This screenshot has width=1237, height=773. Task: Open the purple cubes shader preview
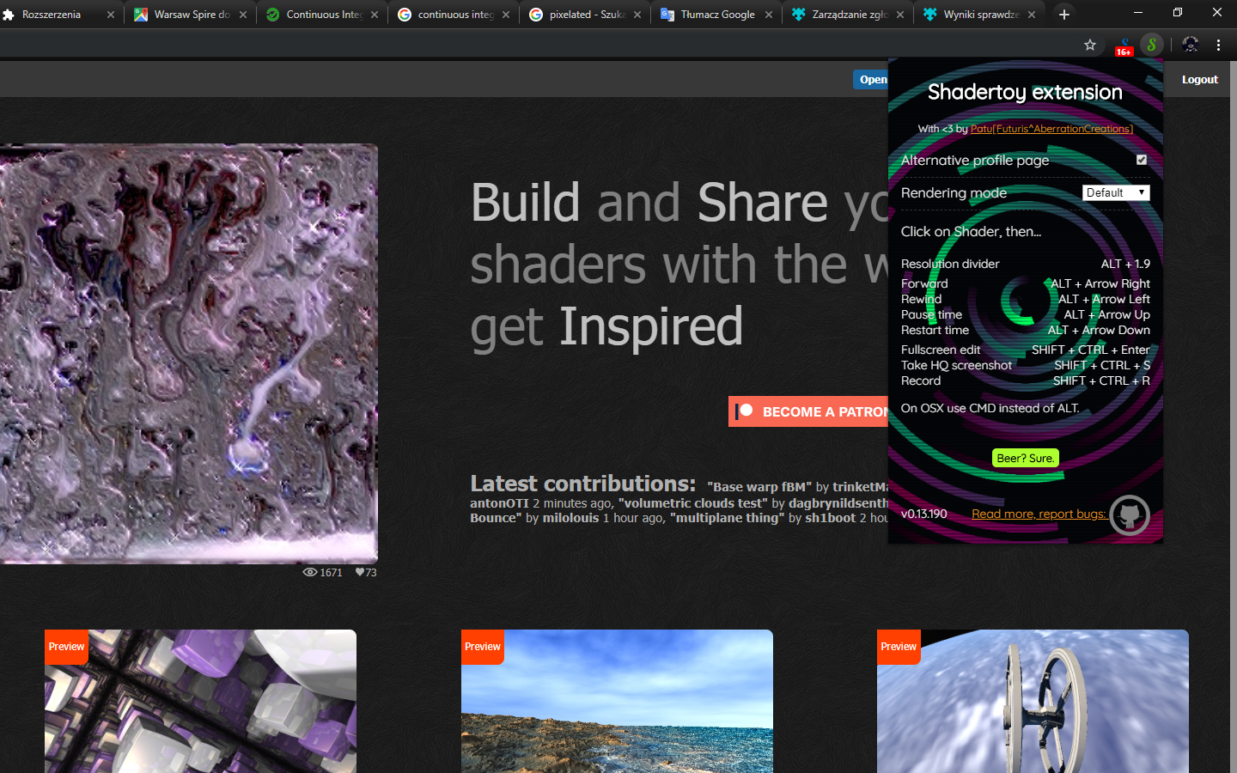click(x=200, y=702)
